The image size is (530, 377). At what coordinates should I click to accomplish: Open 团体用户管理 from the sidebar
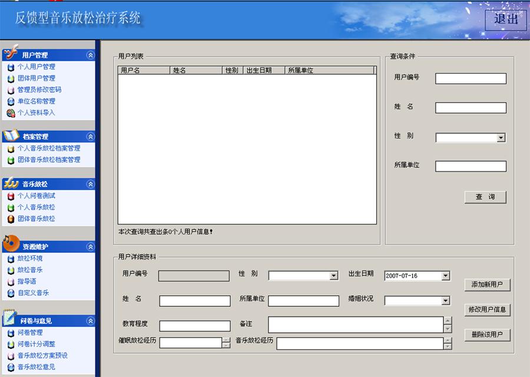36,78
